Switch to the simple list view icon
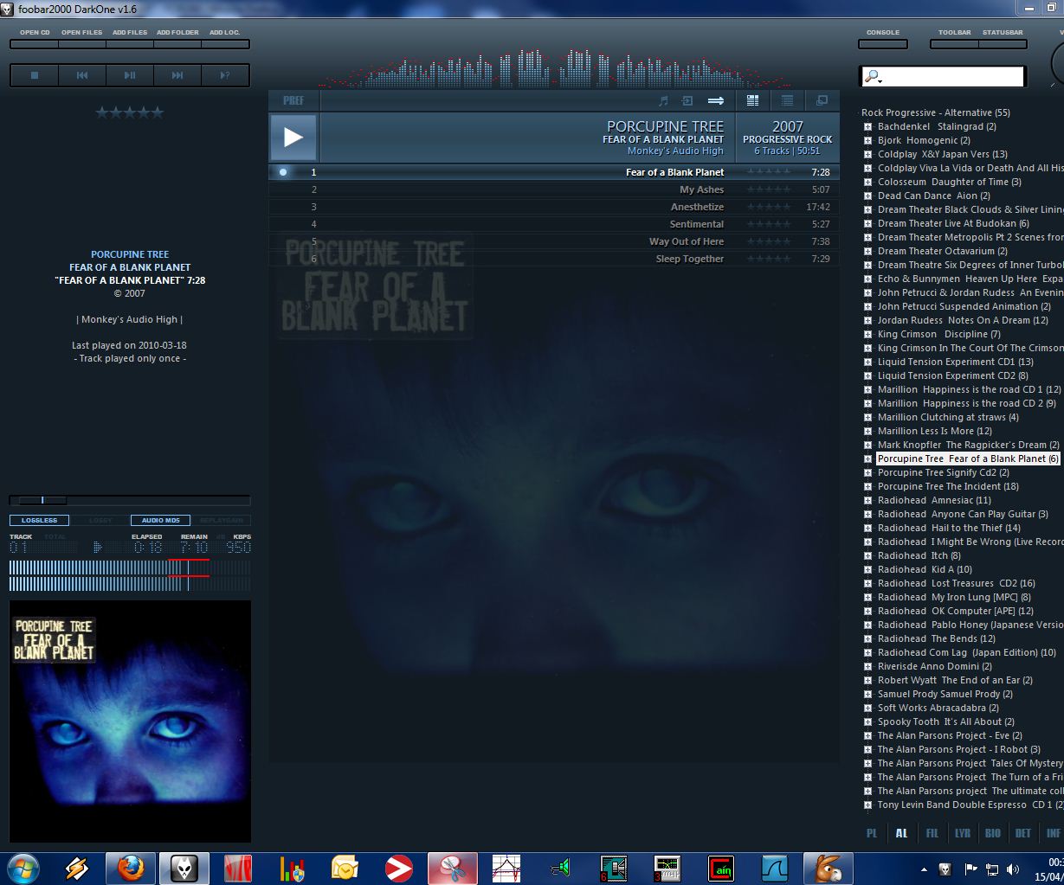Viewport: 1064px width, 885px height. click(x=787, y=100)
